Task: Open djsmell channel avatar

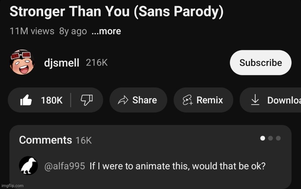Action: click(22, 62)
